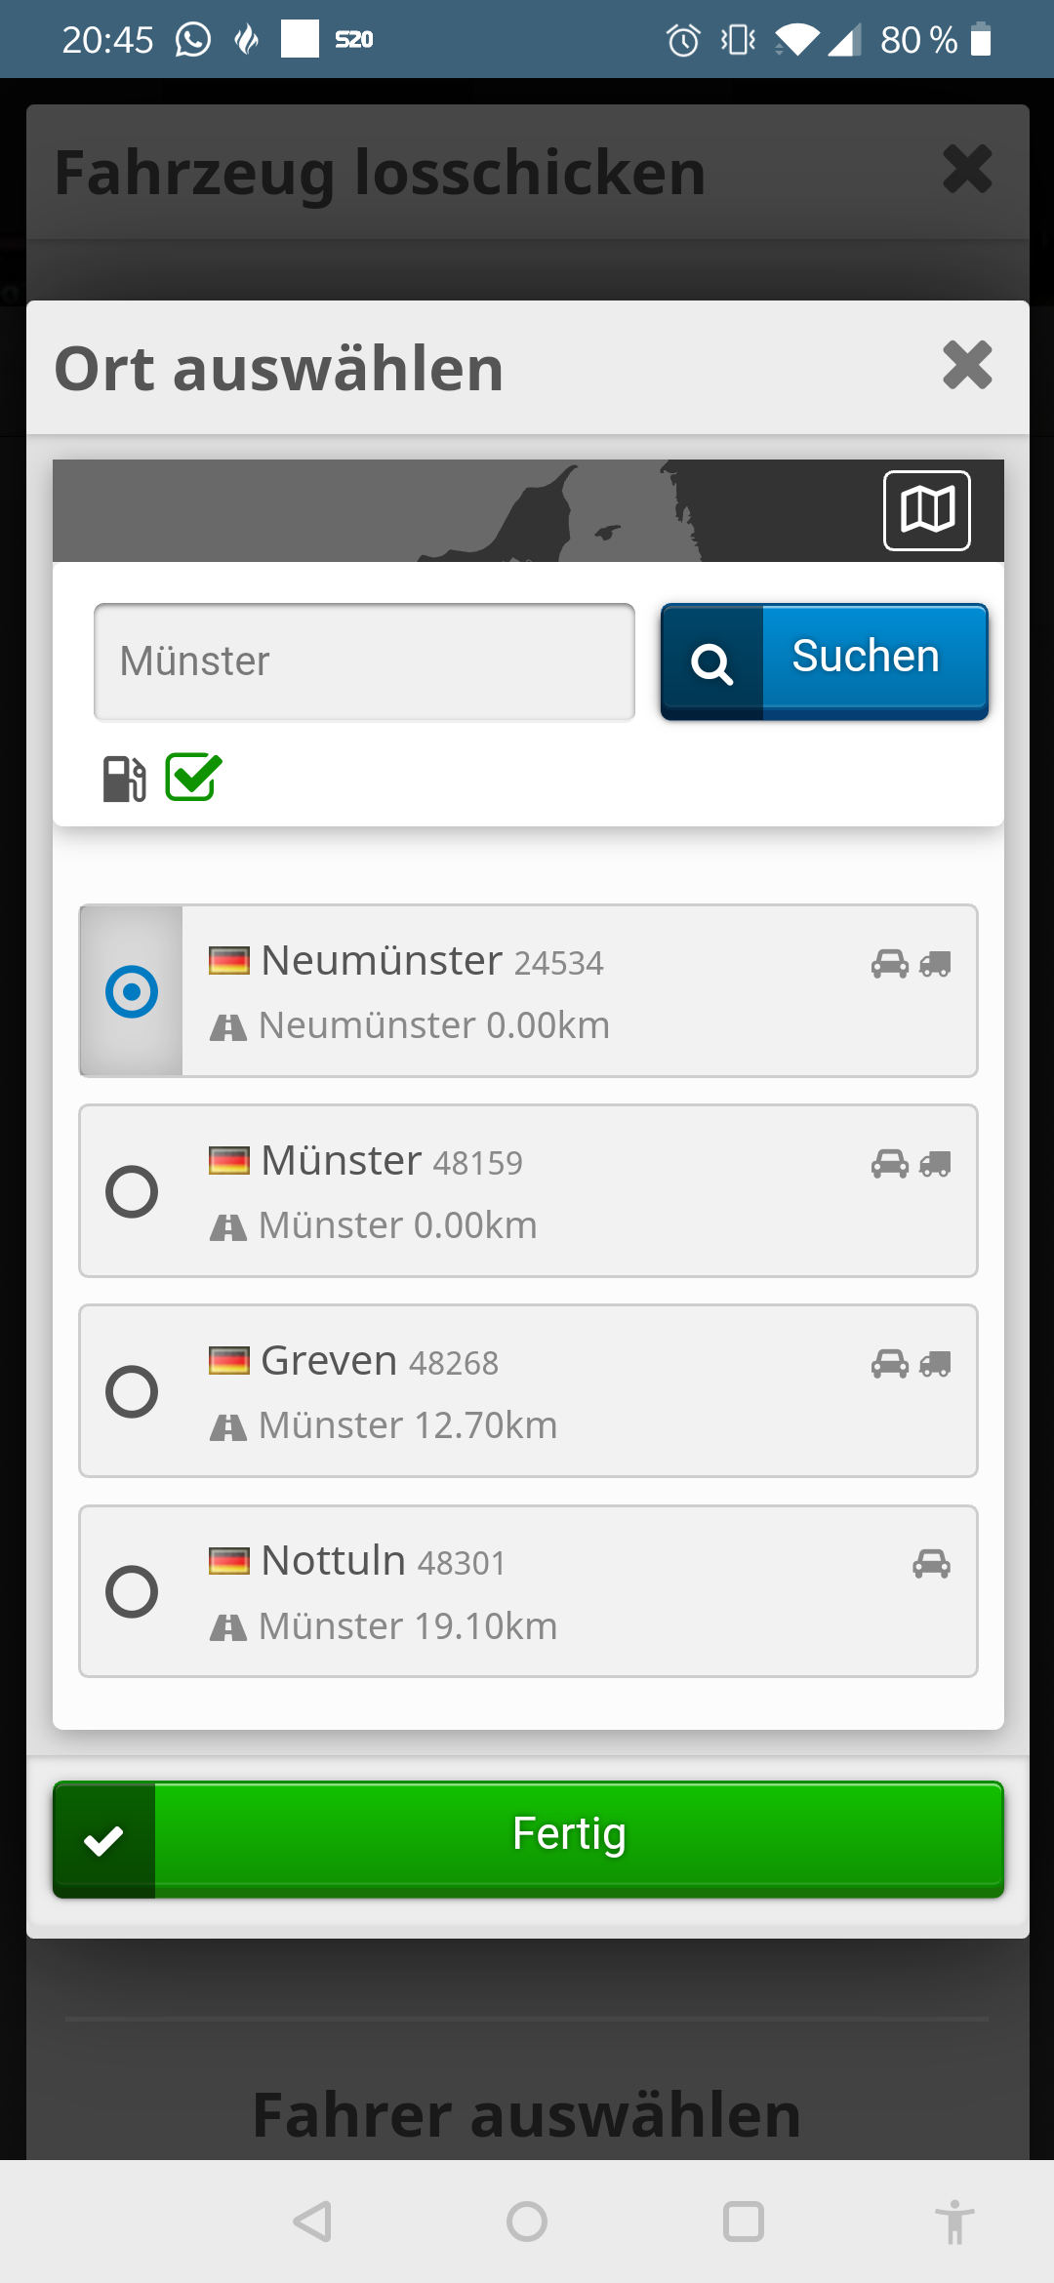Click the car icon in Nottuln row
The width and height of the screenshot is (1054, 2283).
tap(931, 1564)
